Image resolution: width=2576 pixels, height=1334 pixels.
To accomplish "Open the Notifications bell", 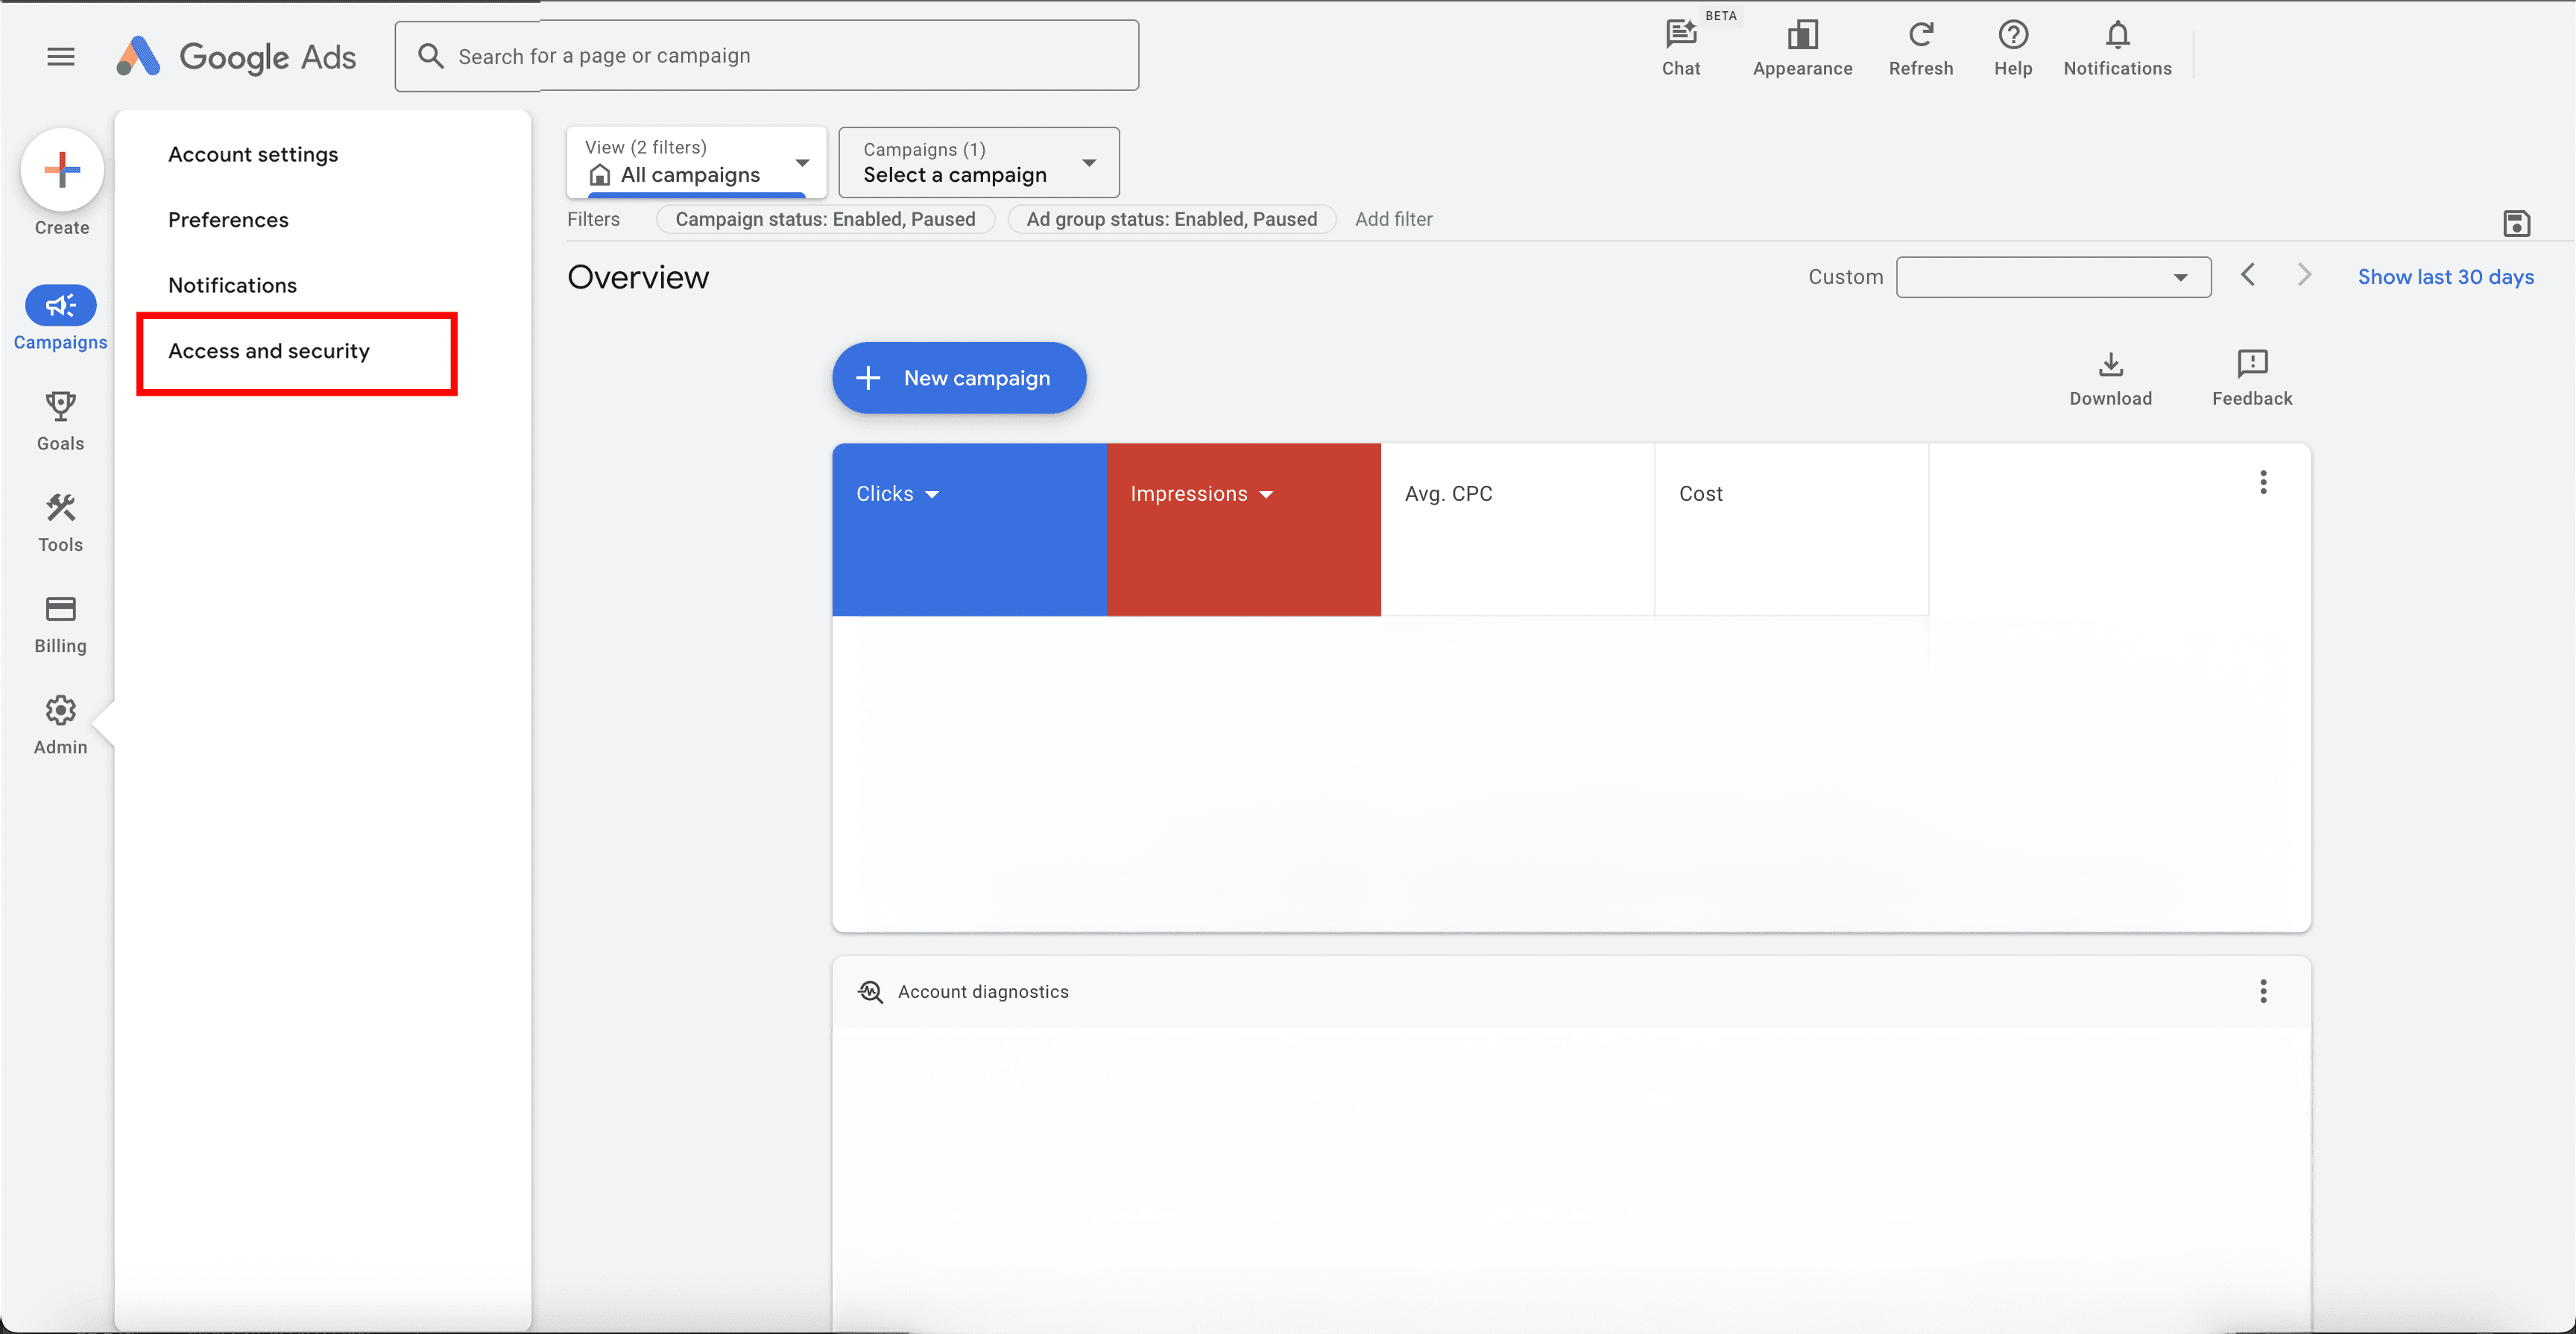I will (x=2117, y=47).
